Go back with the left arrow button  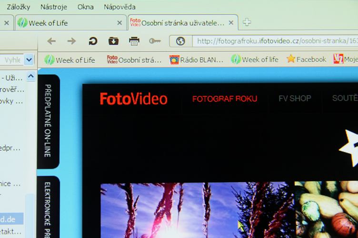pyautogui.click(x=51, y=41)
